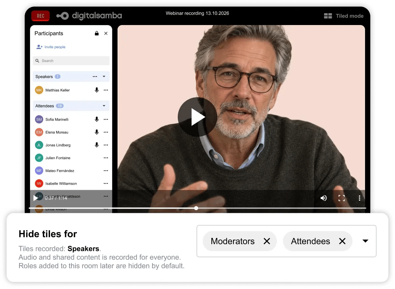Viewport: 395px width, 289px height.
Task: Collapse the Attendees group
Action: [x=104, y=106]
